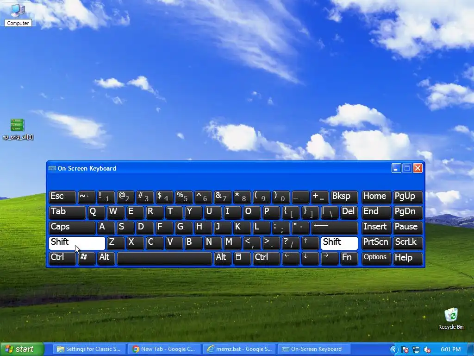The width and height of the screenshot is (474, 356).
Task: Toggle the left Alt key
Action: [106, 258]
